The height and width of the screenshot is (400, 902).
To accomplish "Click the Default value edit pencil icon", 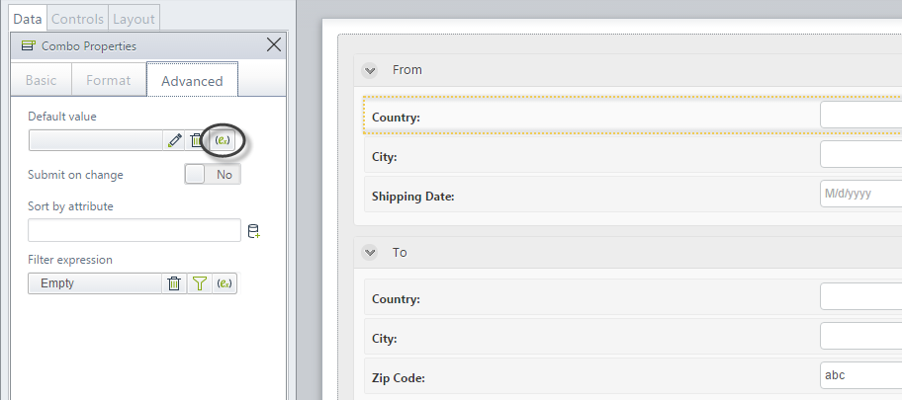I will click(x=175, y=140).
